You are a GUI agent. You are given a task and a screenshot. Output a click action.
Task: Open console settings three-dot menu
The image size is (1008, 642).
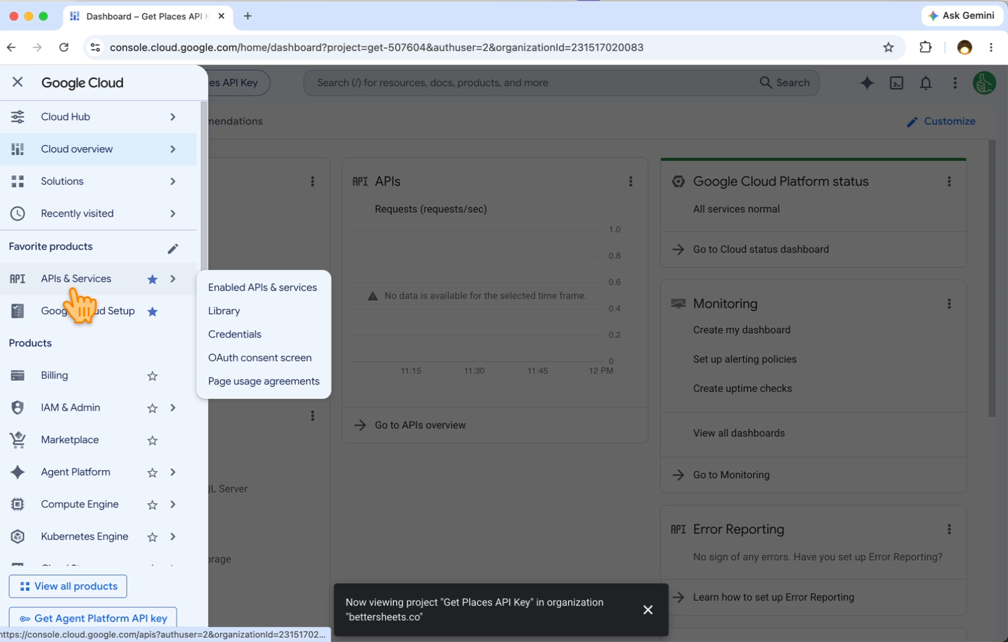(955, 83)
